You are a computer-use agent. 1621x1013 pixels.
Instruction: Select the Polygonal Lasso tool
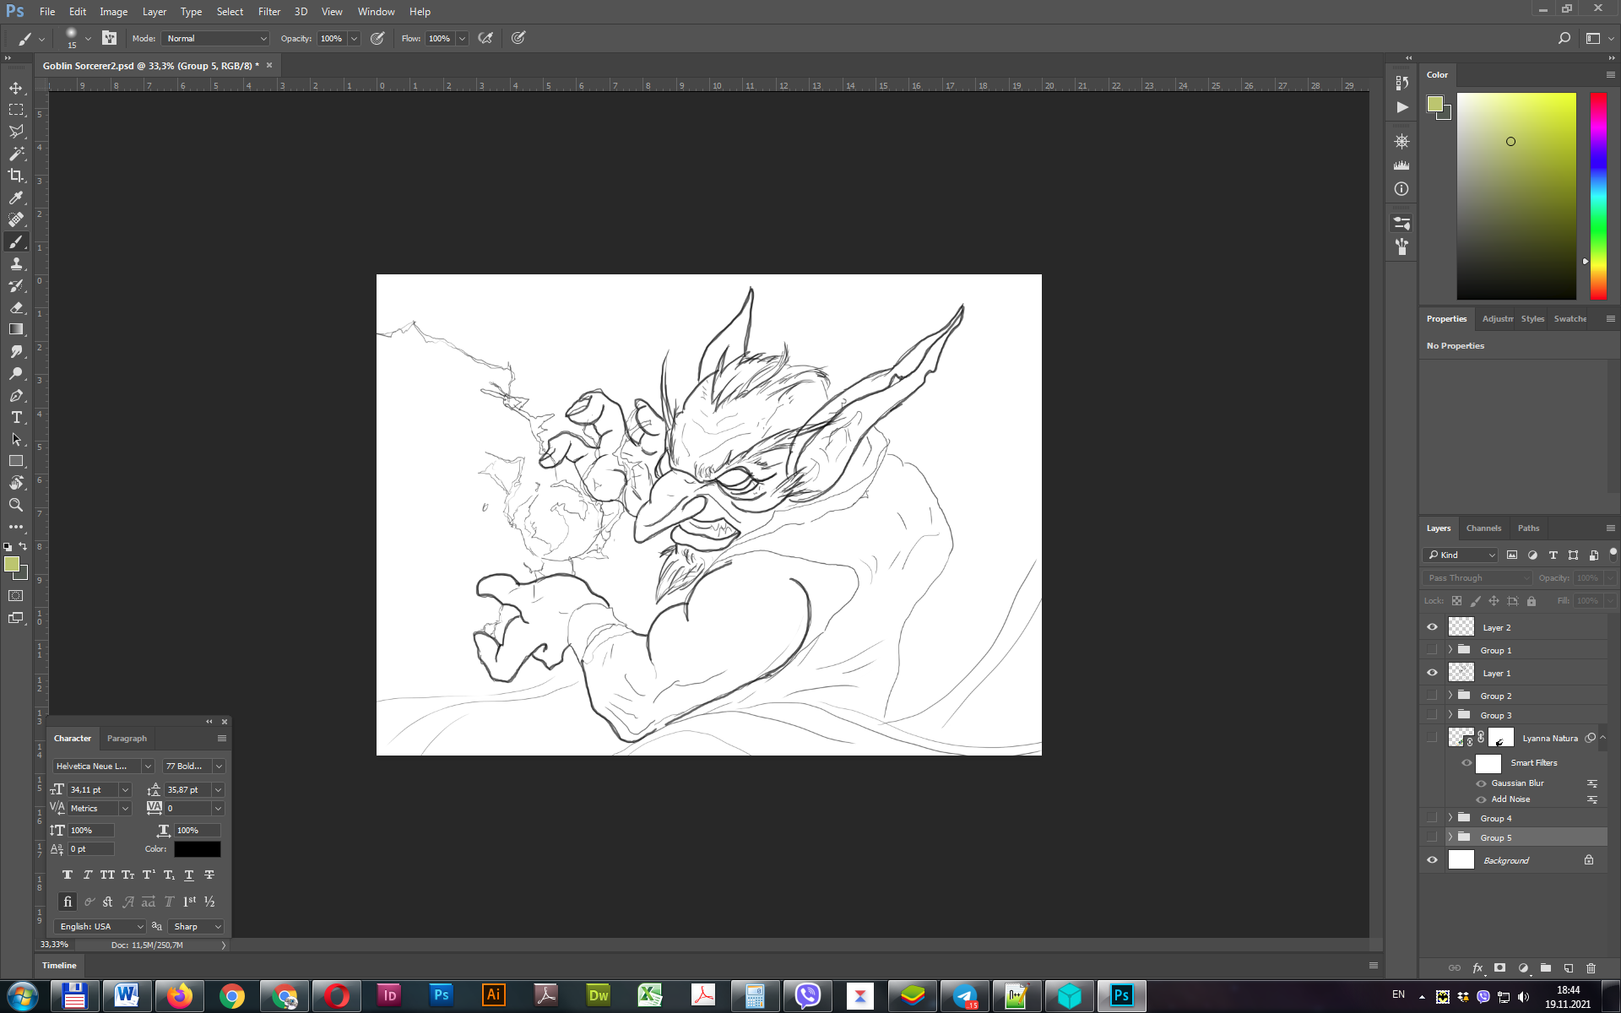(x=16, y=132)
